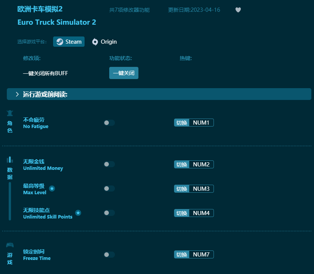Click the NUM4 hotkey field
The width and height of the screenshot is (314, 274).
point(202,213)
